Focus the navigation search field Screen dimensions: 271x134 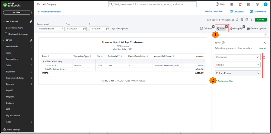(152, 4)
